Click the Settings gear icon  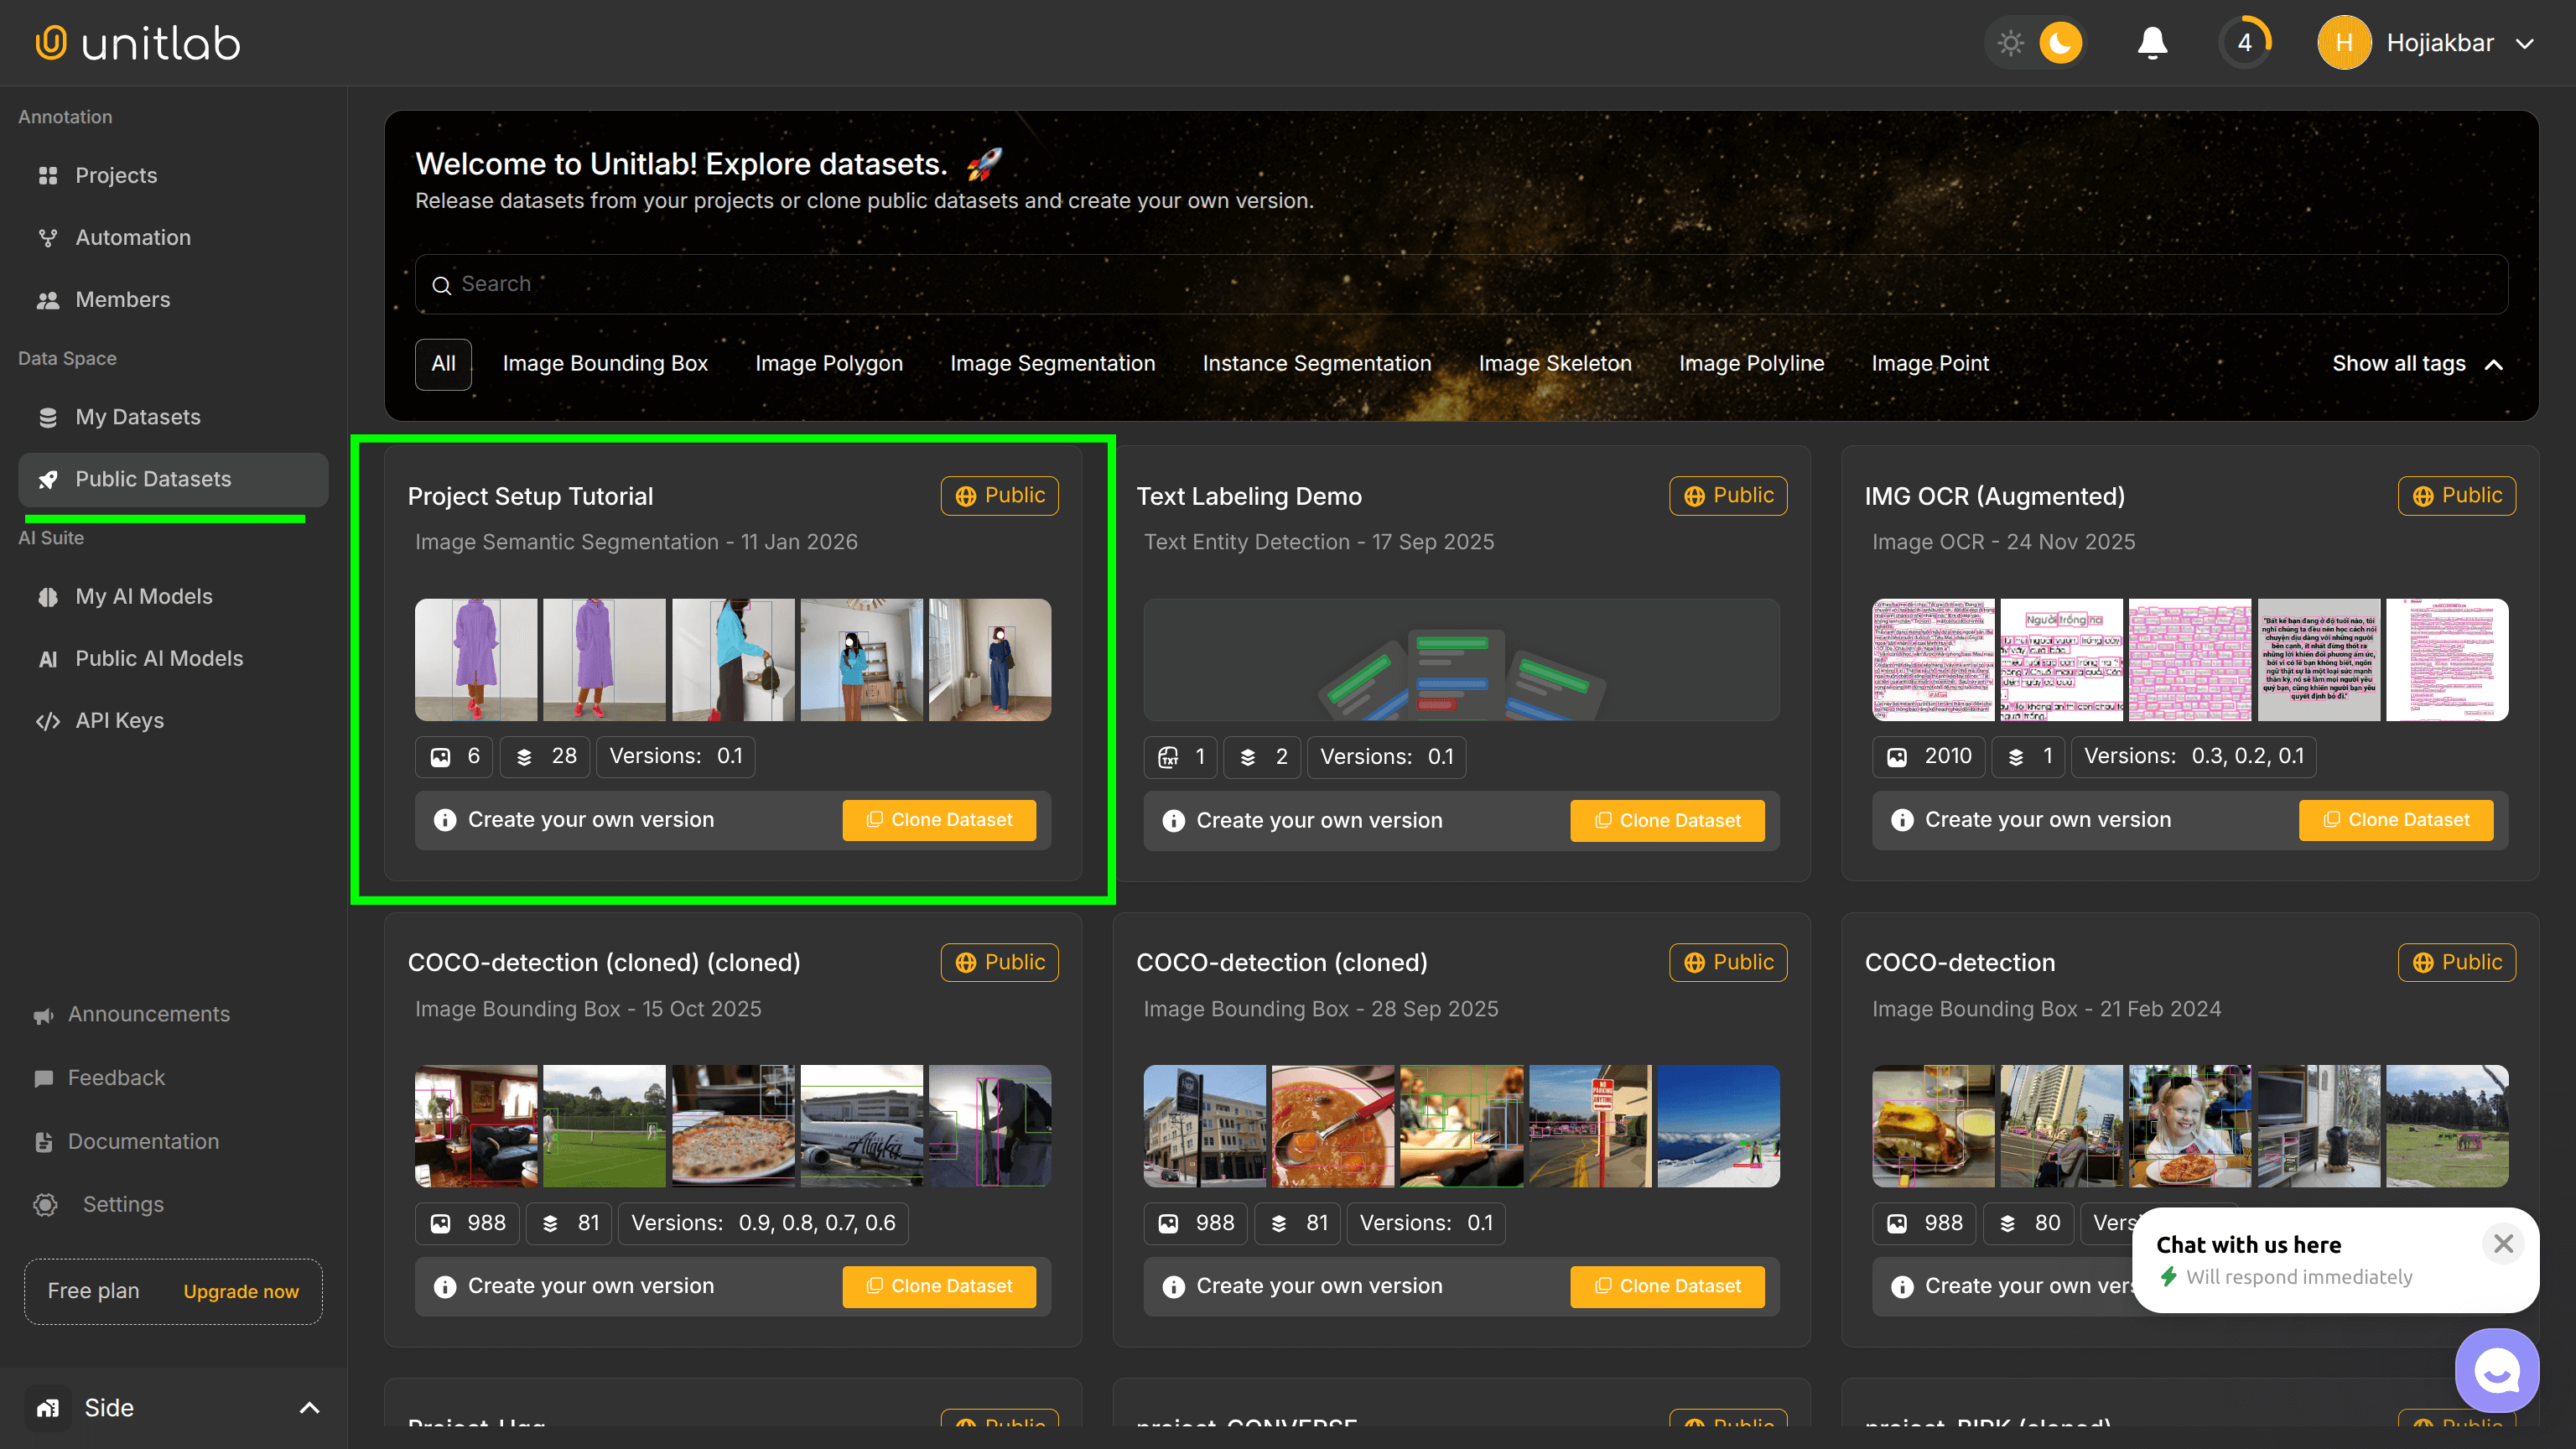click(46, 1205)
